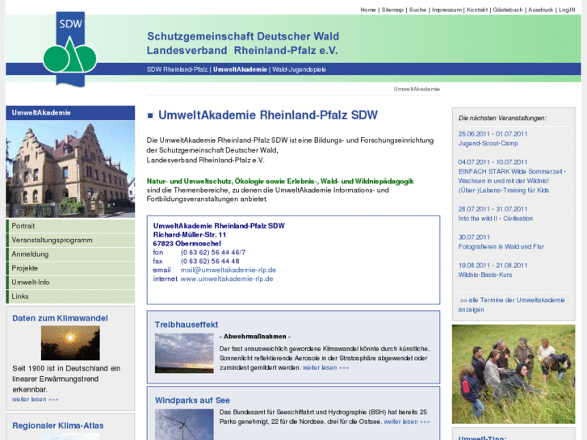Click the Die nächsten Veranstaltungen title
This screenshot has height=440, width=587.
coord(502,118)
